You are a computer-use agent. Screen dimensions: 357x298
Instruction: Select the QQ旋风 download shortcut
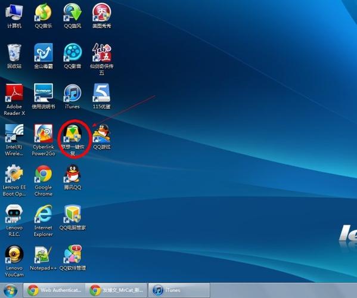72,16
